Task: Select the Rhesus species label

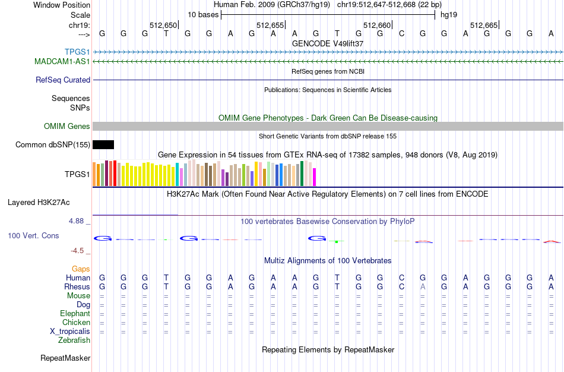Action: pyautogui.click(x=77, y=286)
